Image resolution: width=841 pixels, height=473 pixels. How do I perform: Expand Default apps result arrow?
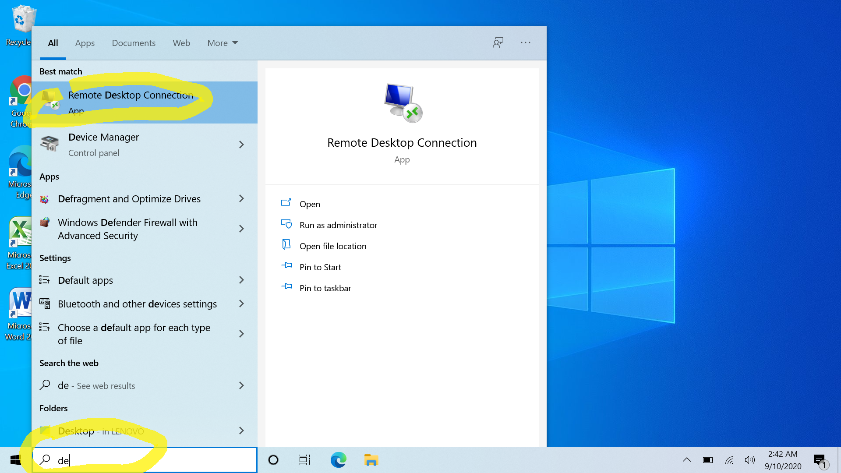coord(241,280)
